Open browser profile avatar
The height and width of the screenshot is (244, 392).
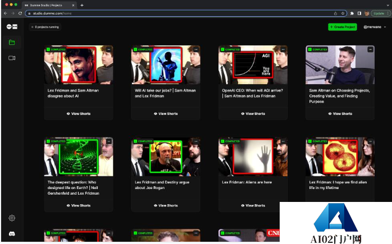click(367, 13)
